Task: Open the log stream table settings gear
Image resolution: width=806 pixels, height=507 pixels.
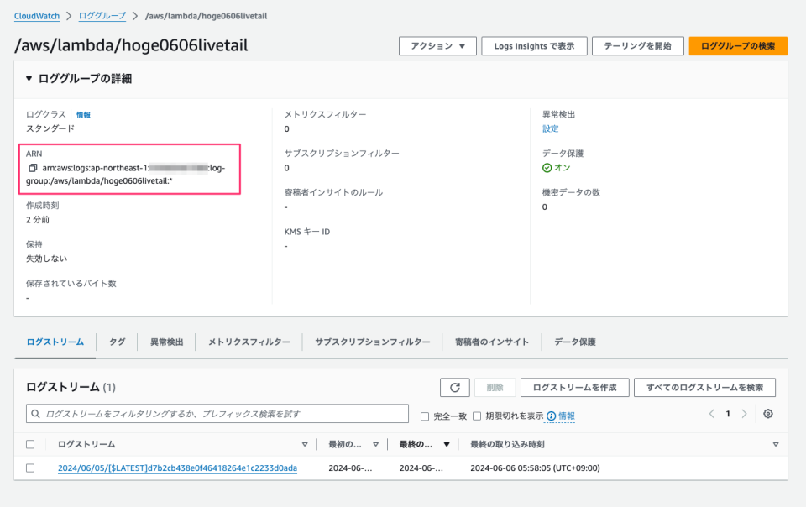Action: pos(767,413)
